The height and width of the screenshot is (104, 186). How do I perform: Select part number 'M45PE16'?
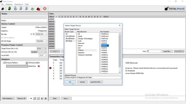[105, 69]
